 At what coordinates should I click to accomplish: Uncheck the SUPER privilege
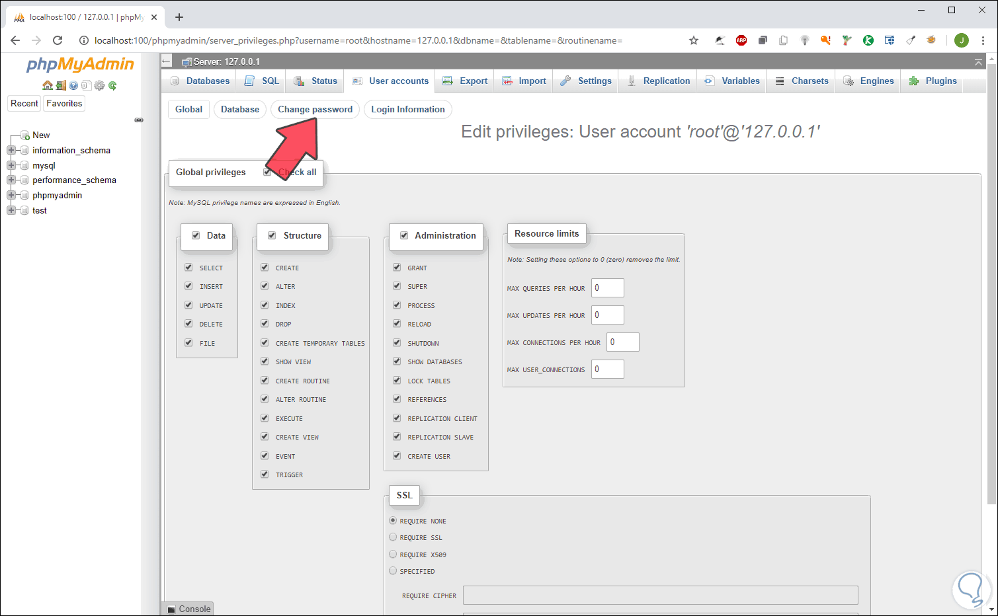(x=397, y=286)
